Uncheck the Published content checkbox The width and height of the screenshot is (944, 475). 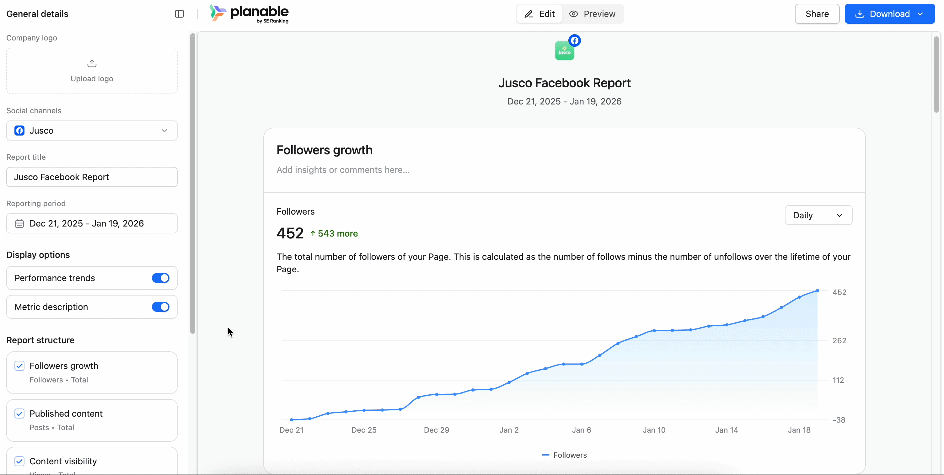tap(19, 414)
